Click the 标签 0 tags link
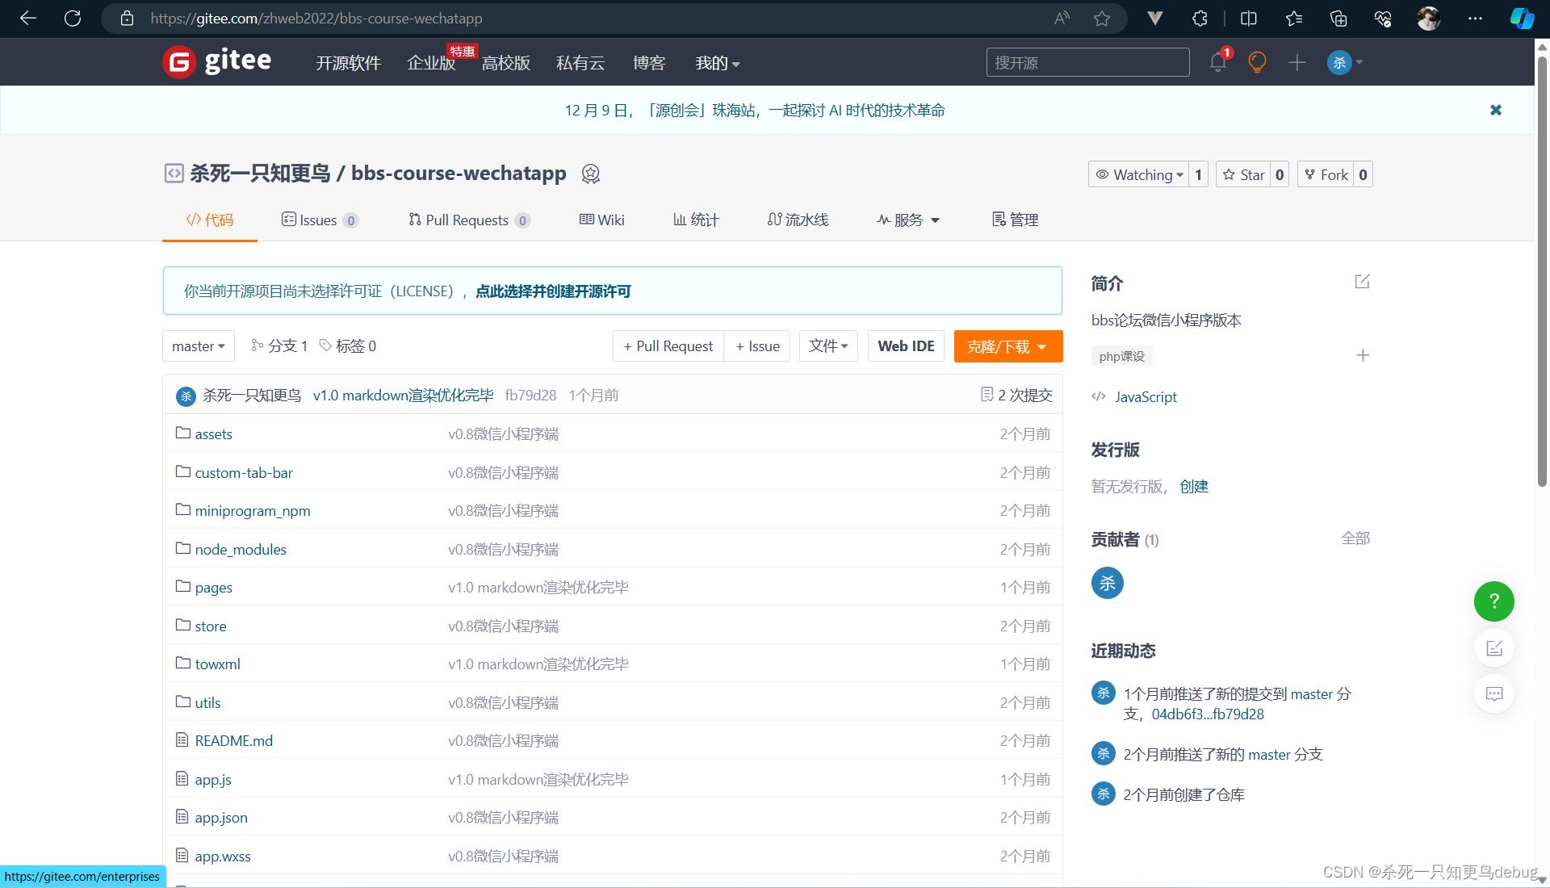 (348, 346)
